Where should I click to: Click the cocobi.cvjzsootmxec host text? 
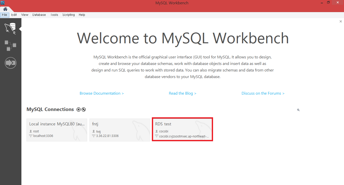click(x=184, y=136)
